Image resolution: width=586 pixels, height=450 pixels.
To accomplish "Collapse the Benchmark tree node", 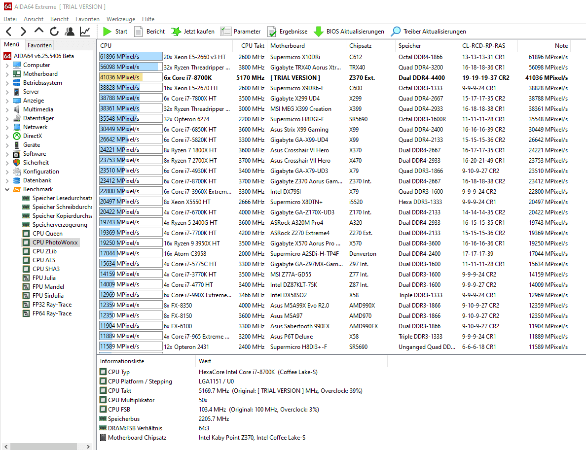I will (7, 189).
